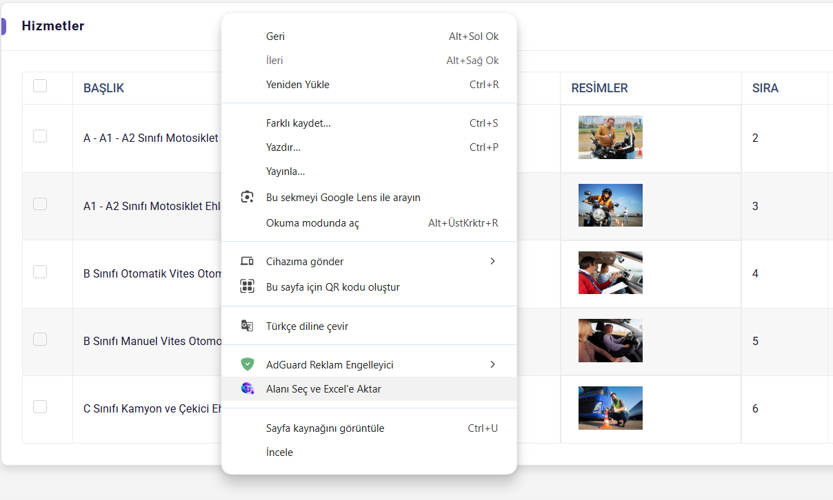Viewport: 833px width, 500px height.
Task: Select Yazdır... from the context menu
Action: 369,147
